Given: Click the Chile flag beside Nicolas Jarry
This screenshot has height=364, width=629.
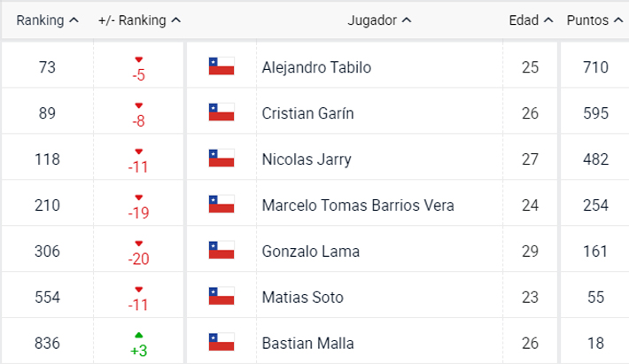Looking at the screenshot, I should [x=221, y=159].
